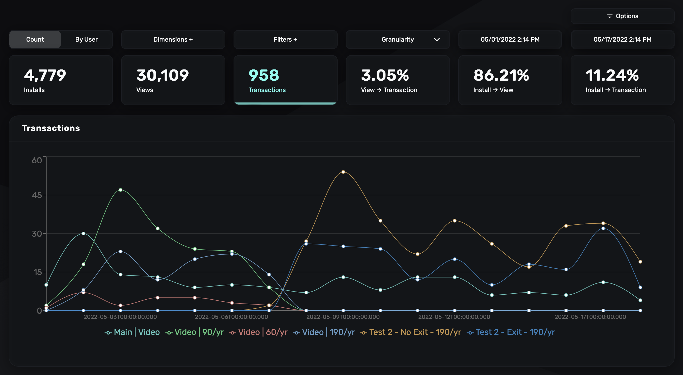The height and width of the screenshot is (375, 683).
Task: Click the Options filter icon
Action: pos(609,16)
